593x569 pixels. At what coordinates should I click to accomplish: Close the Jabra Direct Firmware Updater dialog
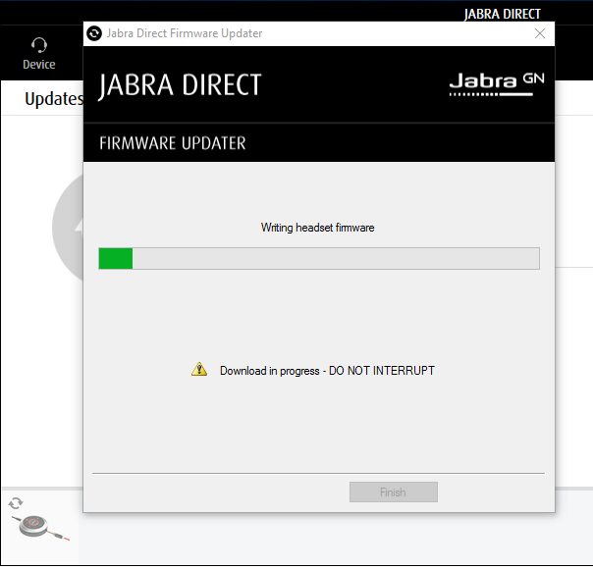(x=540, y=33)
